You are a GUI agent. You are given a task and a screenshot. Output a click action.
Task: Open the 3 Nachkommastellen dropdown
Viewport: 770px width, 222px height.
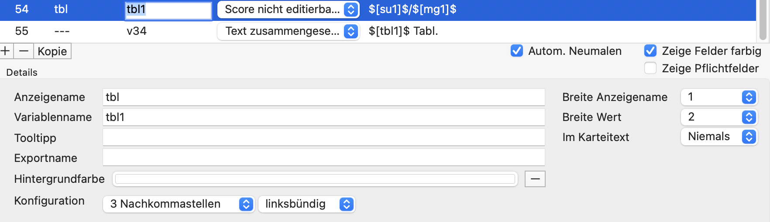pyautogui.click(x=179, y=204)
